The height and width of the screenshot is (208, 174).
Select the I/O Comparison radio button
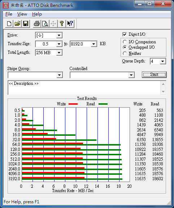click(125, 42)
